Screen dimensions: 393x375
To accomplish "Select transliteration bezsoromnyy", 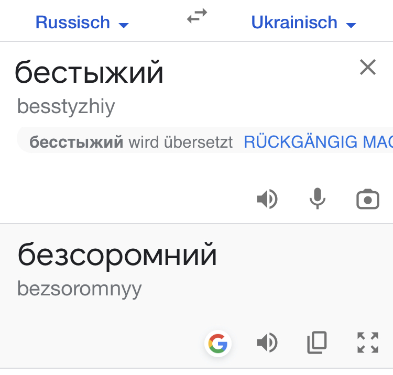I will (x=80, y=289).
